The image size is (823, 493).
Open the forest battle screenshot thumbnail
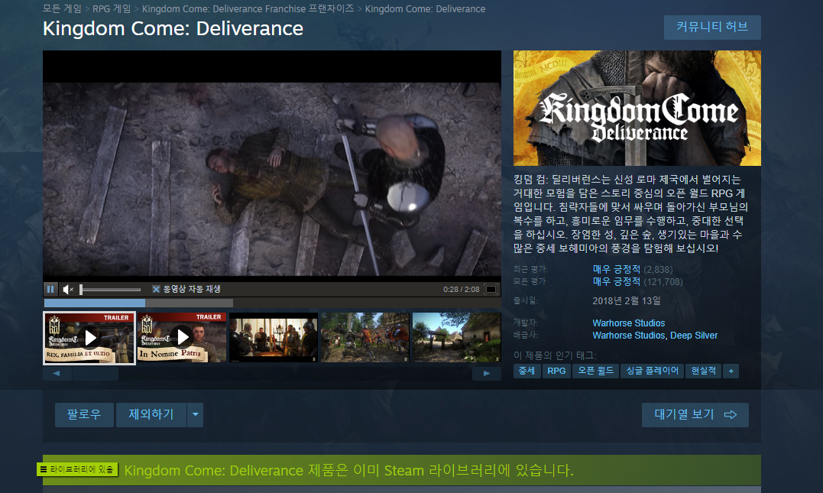[x=365, y=338]
